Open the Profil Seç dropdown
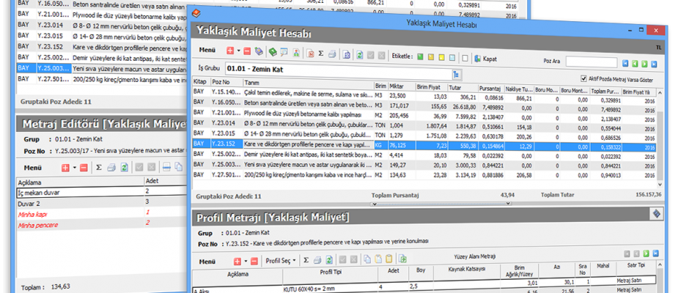Viewport: 689px width, 293px height. (x=280, y=260)
